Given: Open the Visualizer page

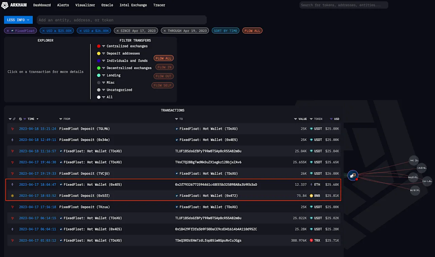Looking at the screenshot, I should point(85,5).
